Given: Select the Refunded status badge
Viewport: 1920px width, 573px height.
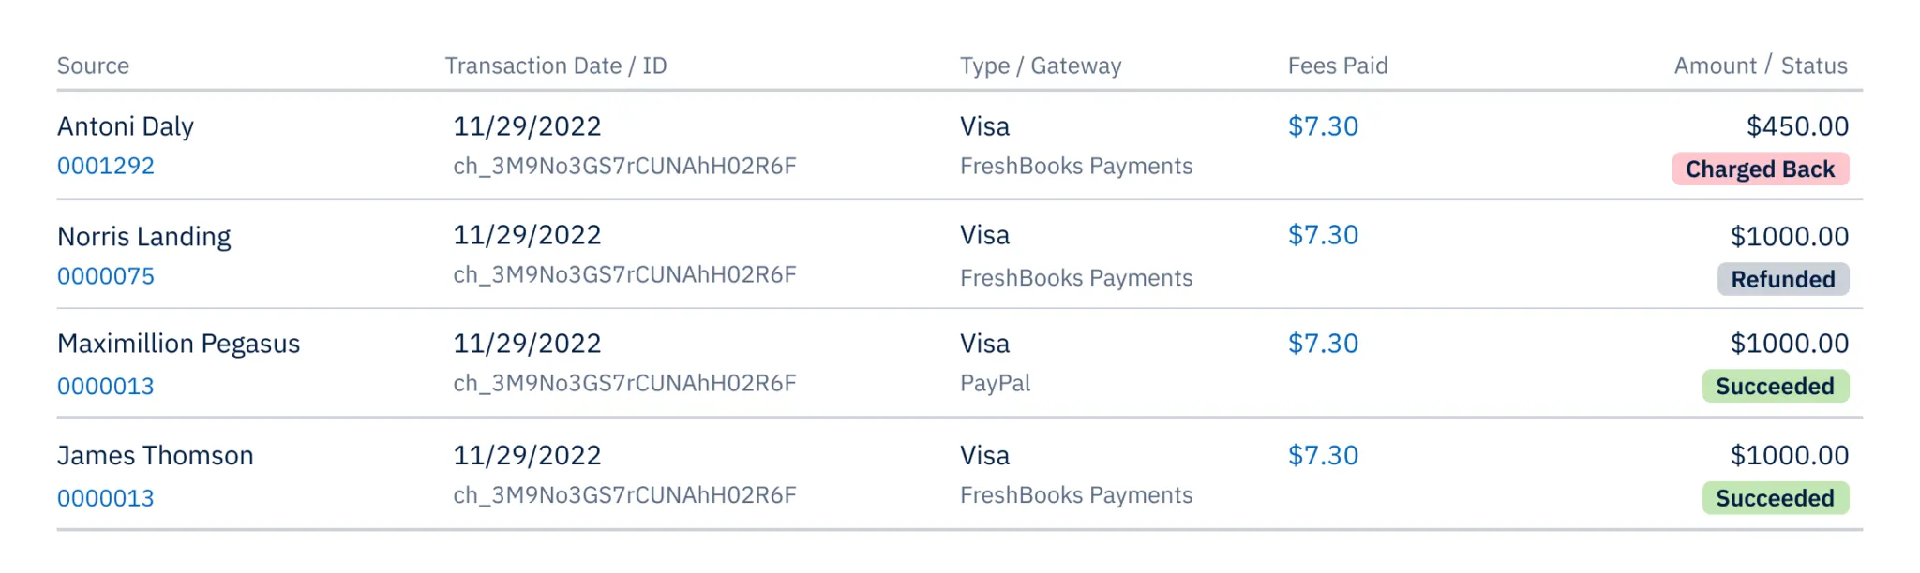Looking at the screenshot, I should pos(1781,279).
